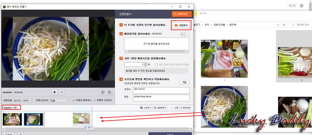Click the 알씨 동영상 만들기 title icon
This screenshot has width=312, height=135.
4,6
